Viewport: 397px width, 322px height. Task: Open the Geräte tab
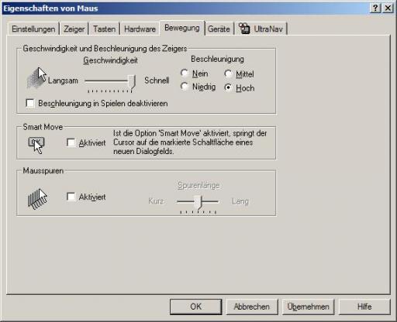pos(219,29)
